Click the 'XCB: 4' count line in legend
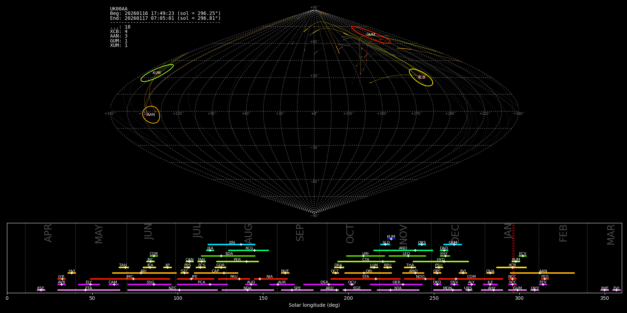Image resolution: width=627 pixels, height=313 pixels. coord(119,32)
